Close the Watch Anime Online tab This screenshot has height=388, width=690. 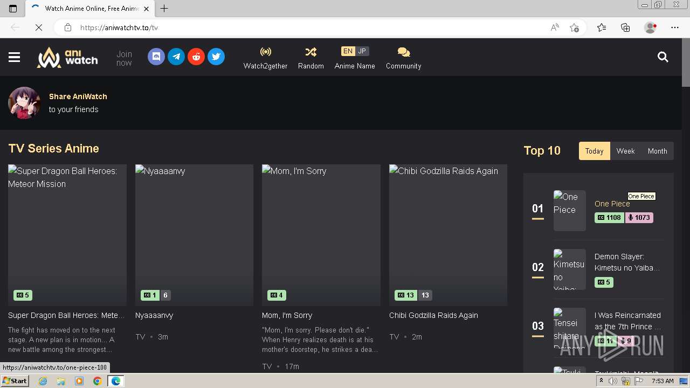point(147,9)
